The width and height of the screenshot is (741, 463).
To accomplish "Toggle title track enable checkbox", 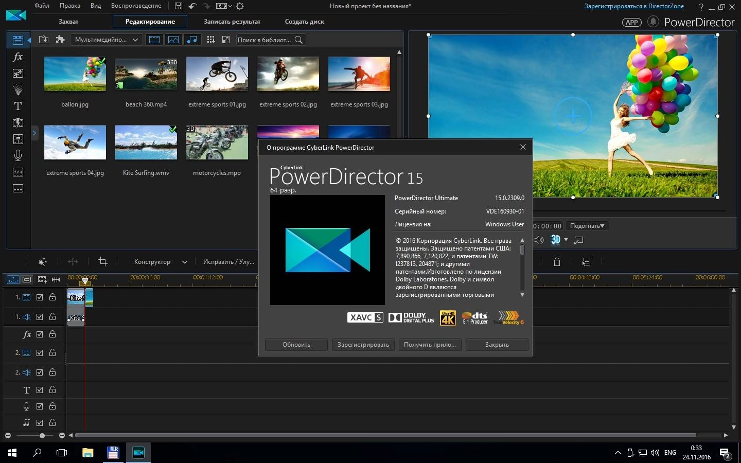I will click(40, 389).
